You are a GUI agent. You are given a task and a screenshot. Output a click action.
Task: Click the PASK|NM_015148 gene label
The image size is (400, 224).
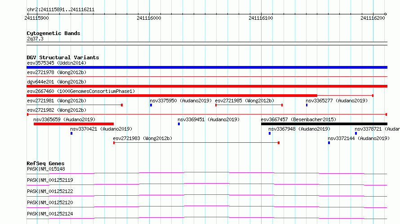[46, 169]
